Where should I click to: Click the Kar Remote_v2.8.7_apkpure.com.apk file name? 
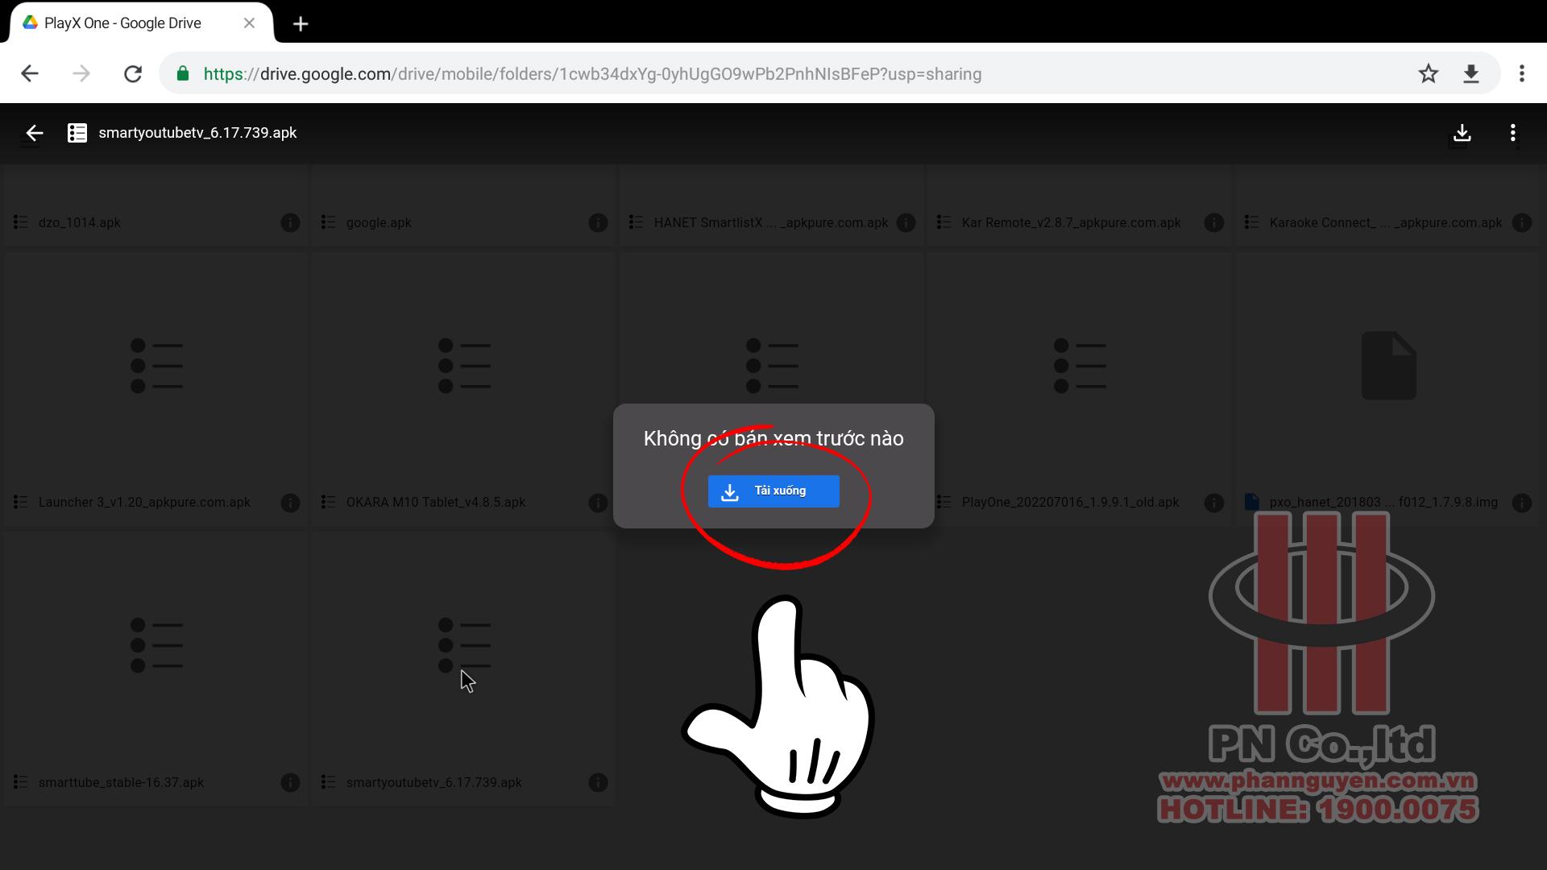[x=1071, y=223]
